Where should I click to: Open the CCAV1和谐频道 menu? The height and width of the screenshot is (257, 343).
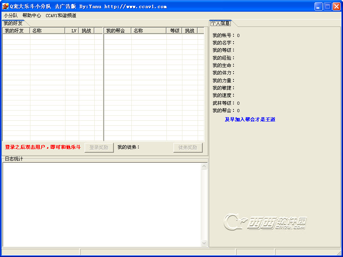[61, 16]
